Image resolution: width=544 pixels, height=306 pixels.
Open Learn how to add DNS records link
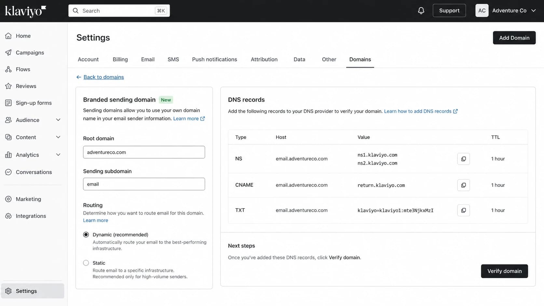coord(417,111)
